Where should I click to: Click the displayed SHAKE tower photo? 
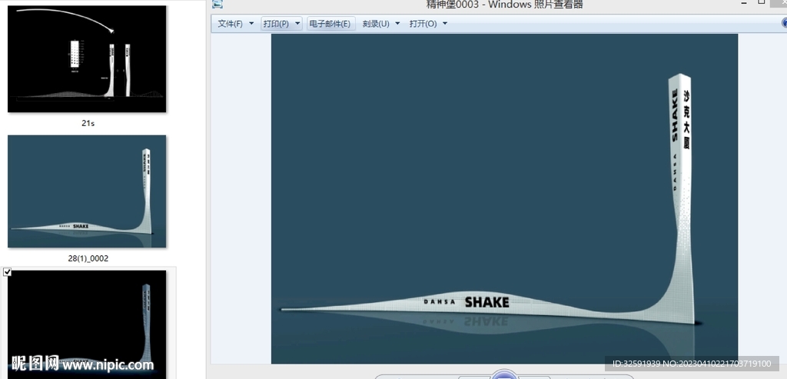(504, 199)
